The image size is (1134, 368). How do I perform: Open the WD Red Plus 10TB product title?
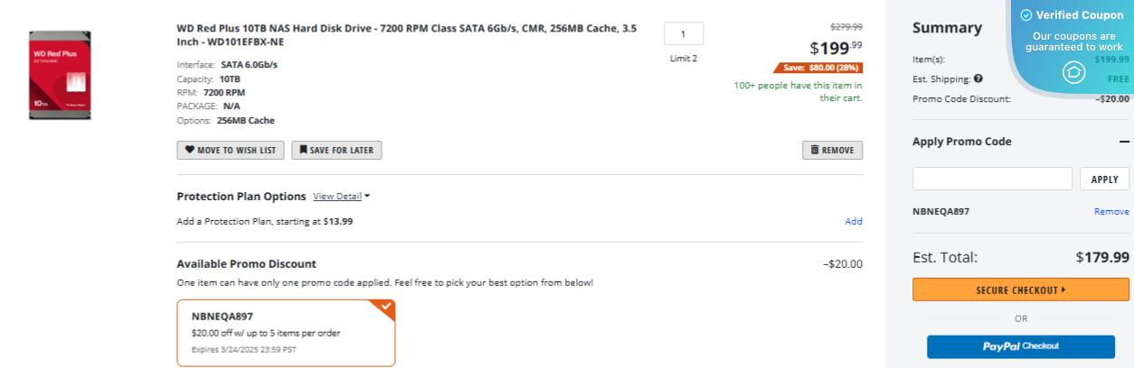click(x=406, y=34)
